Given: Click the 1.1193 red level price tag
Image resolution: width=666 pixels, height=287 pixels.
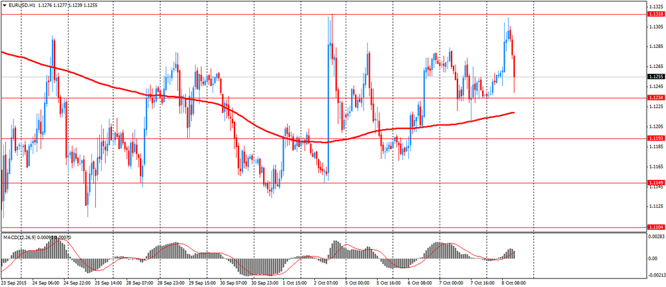Looking at the screenshot, I should pyautogui.click(x=656, y=139).
